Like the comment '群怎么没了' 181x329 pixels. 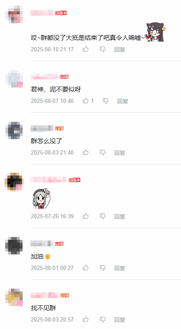pos(85,152)
